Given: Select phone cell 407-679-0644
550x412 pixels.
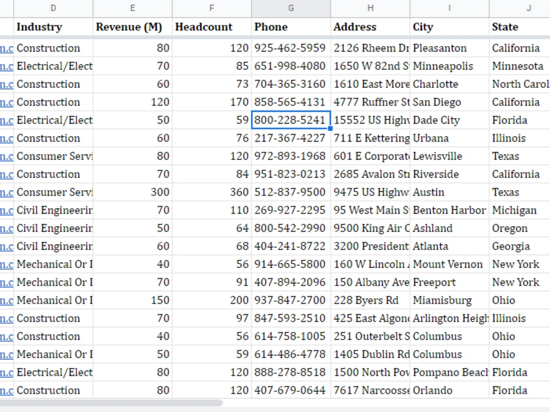Looking at the screenshot, I should pos(291,390).
